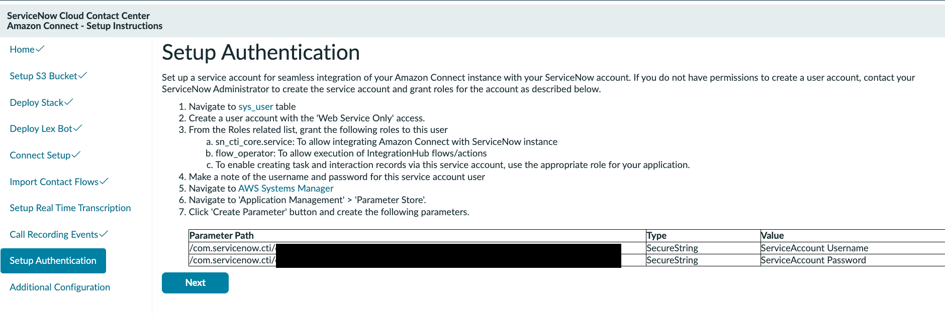Click the flow_operator role line
The image size is (945, 315).
tap(351, 153)
